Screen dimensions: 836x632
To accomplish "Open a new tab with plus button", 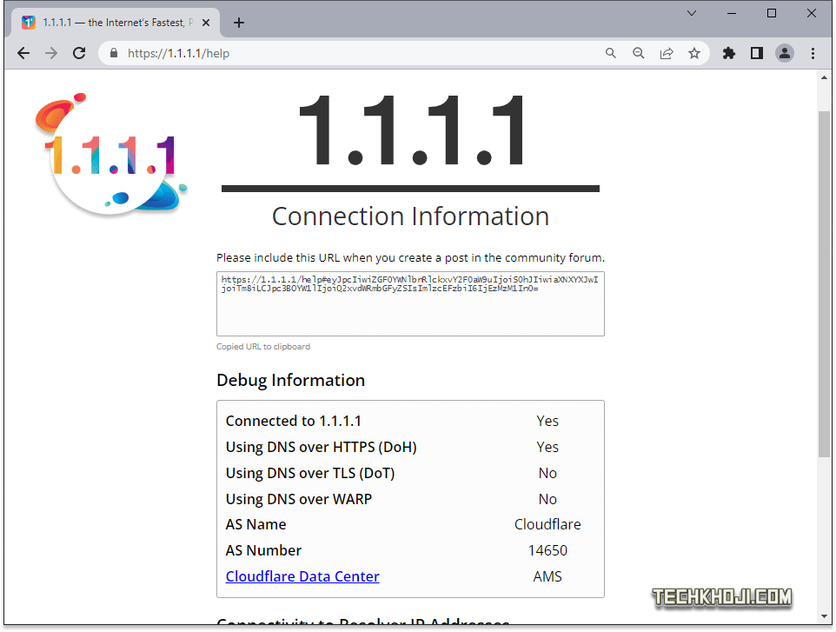I will 239,23.
